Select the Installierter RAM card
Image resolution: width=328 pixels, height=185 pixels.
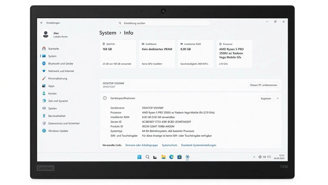(x=195, y=54)
